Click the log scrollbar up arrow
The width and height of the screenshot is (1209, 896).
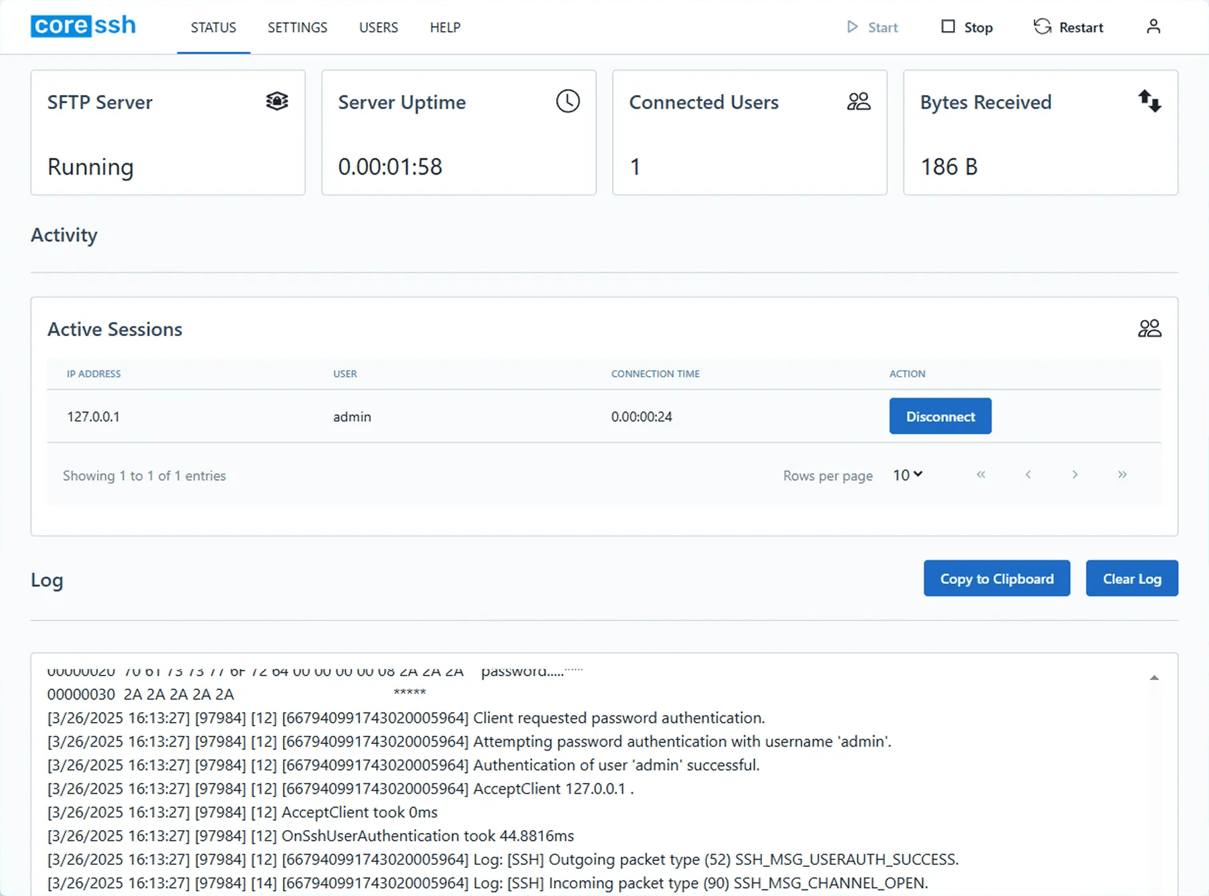point(1154,677)
